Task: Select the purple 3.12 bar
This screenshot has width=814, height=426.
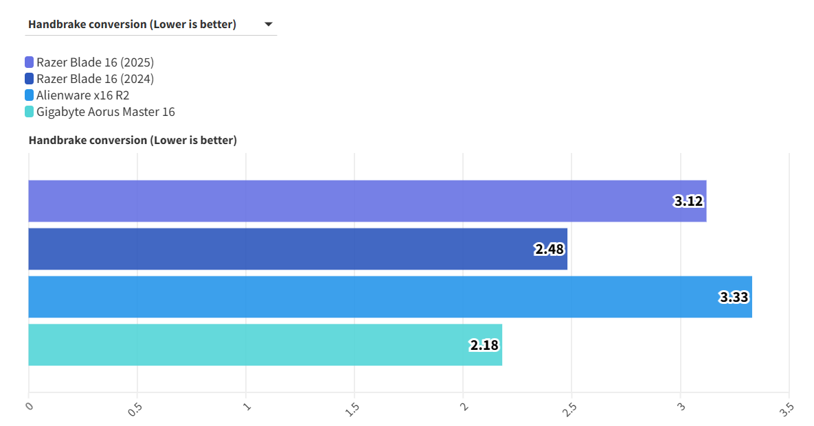Action: (343, 201)
